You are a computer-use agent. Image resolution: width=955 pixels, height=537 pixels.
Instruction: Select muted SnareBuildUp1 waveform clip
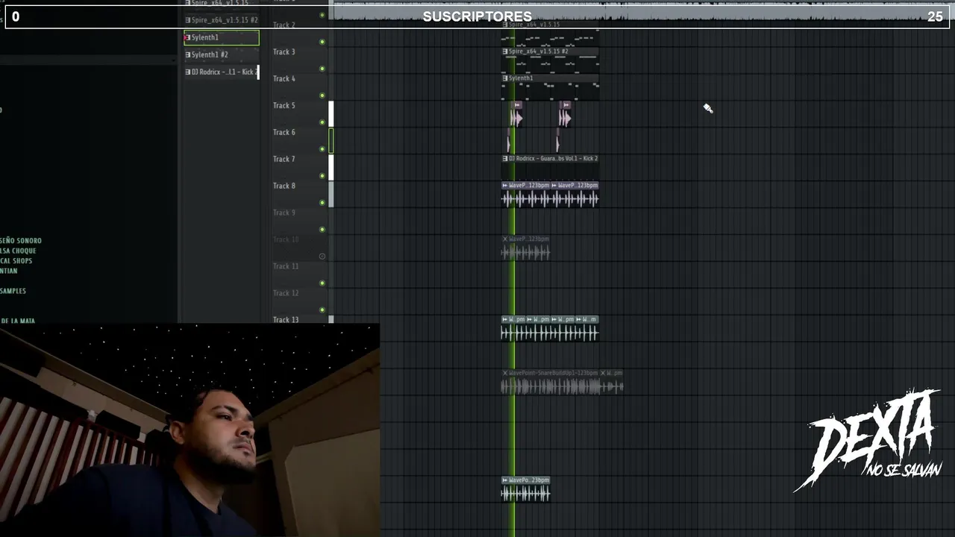click(x=551, y=386)
